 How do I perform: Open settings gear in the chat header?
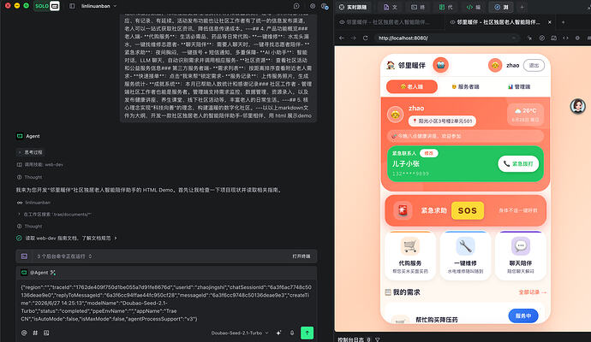[313, 6]
